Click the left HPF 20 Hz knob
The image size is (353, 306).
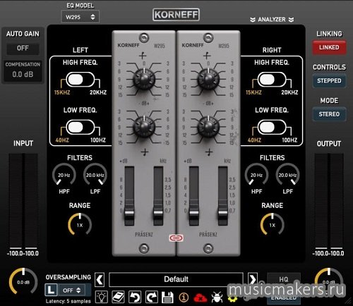[64, 175]
